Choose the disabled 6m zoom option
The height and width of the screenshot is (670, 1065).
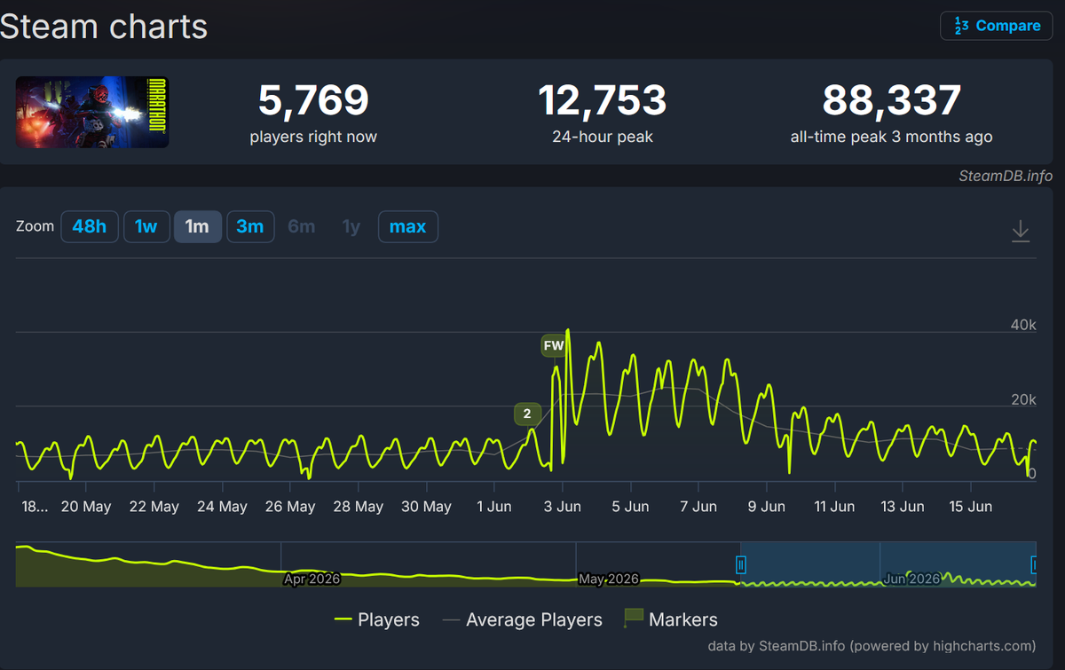302,226
